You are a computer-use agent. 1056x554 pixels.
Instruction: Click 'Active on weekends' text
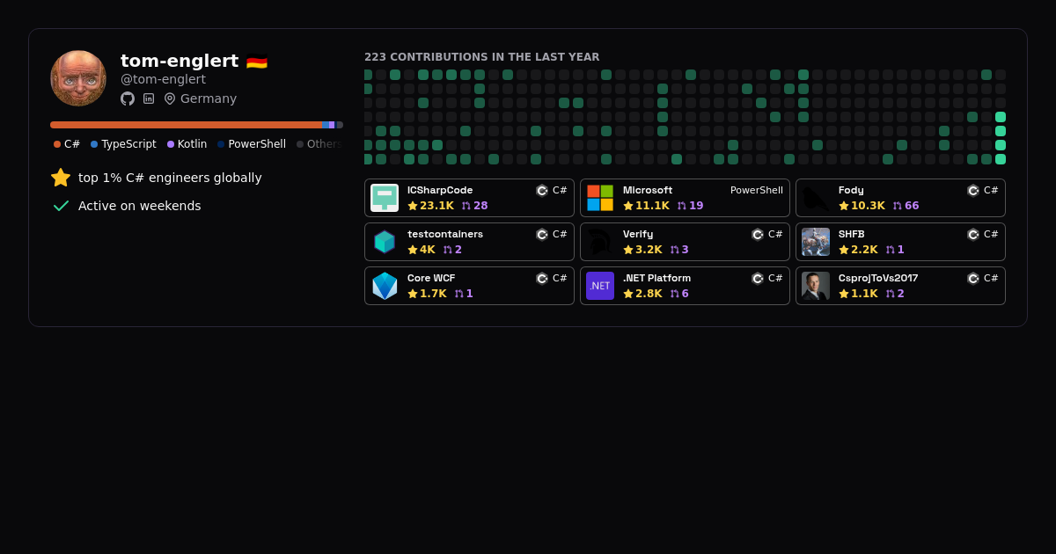coord(140,206)
